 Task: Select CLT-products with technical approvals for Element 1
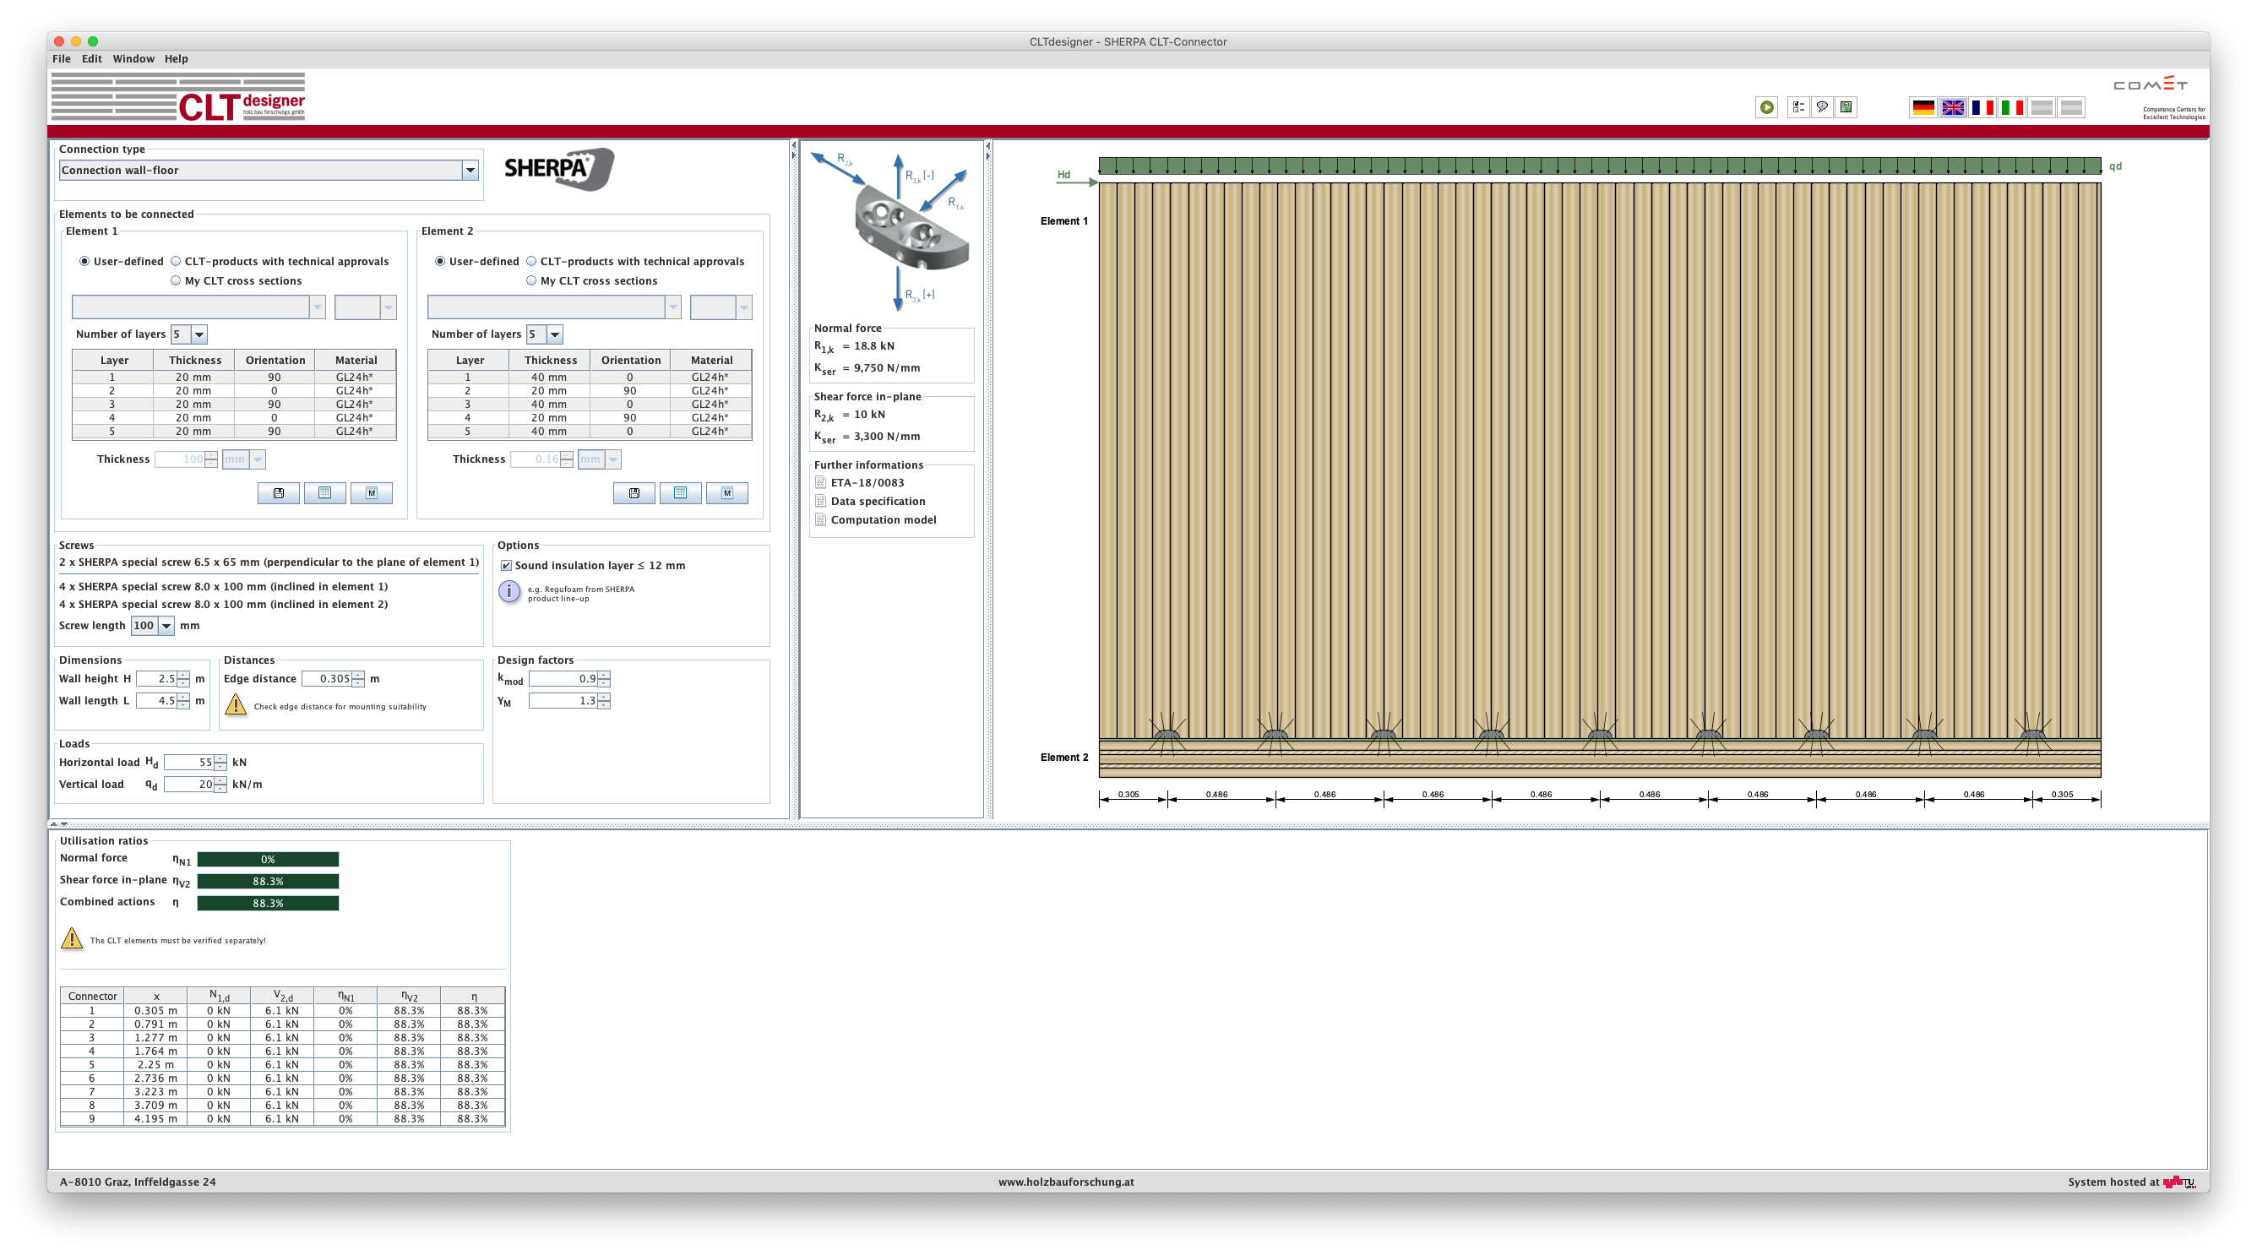click(x=176, y=261)
